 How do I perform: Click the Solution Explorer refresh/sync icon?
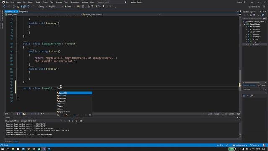[263, 15]
